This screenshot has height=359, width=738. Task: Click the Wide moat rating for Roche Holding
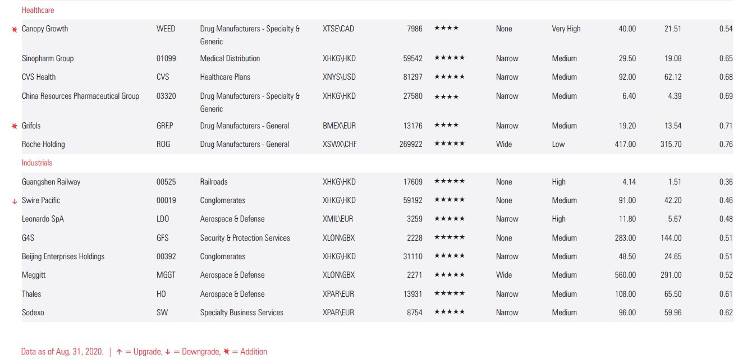pos(504,144)
